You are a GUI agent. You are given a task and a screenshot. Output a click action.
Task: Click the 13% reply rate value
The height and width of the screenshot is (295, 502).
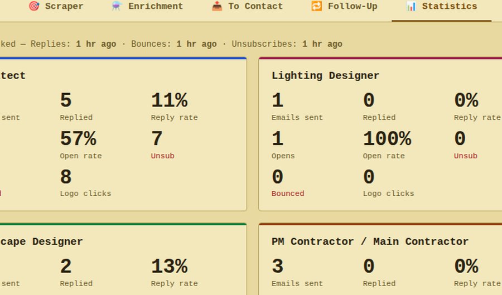coord(170,266)
